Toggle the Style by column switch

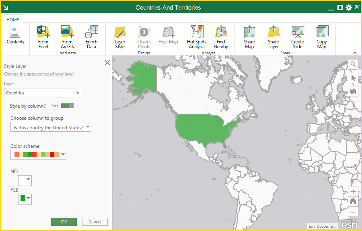[67, 106]
